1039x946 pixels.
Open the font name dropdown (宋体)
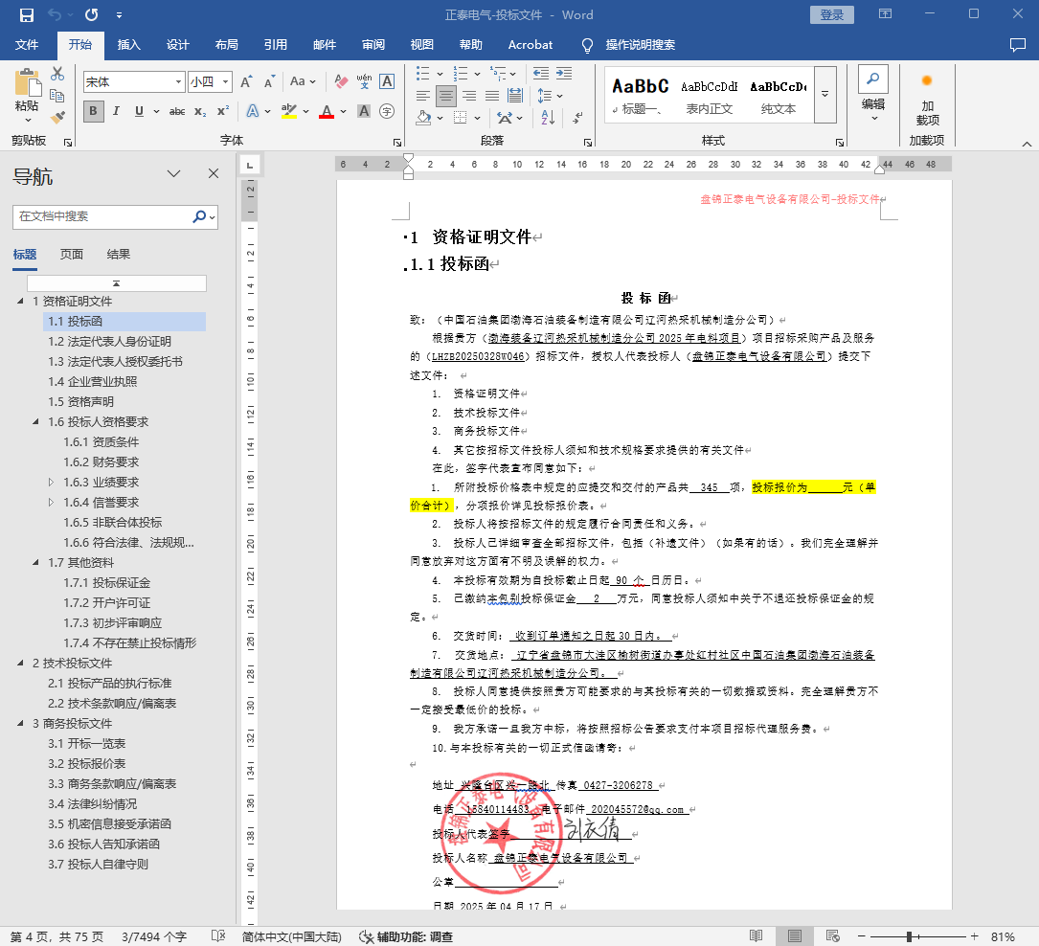click(178, 81)
